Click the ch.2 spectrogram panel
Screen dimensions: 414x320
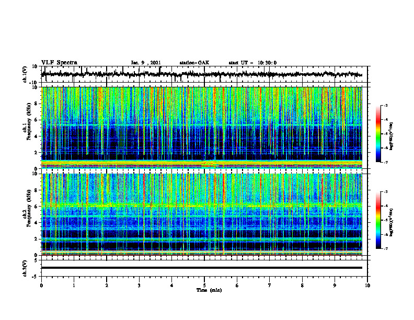(202, 214)
